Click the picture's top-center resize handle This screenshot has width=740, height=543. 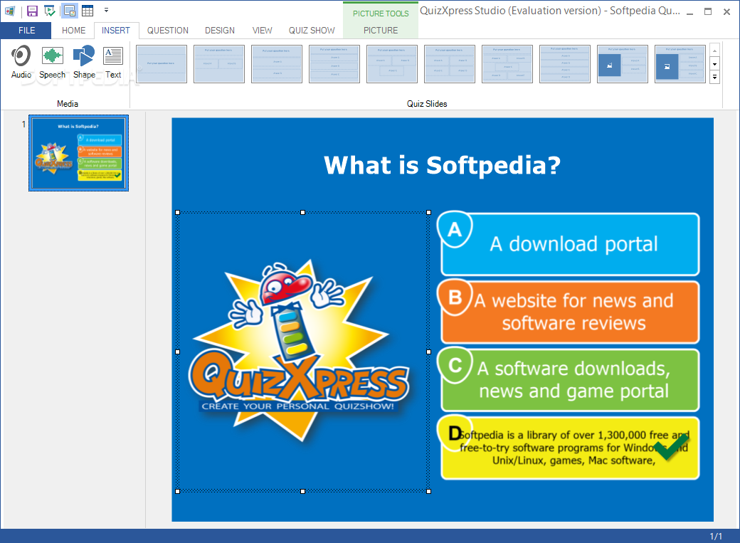pos(303,213)
